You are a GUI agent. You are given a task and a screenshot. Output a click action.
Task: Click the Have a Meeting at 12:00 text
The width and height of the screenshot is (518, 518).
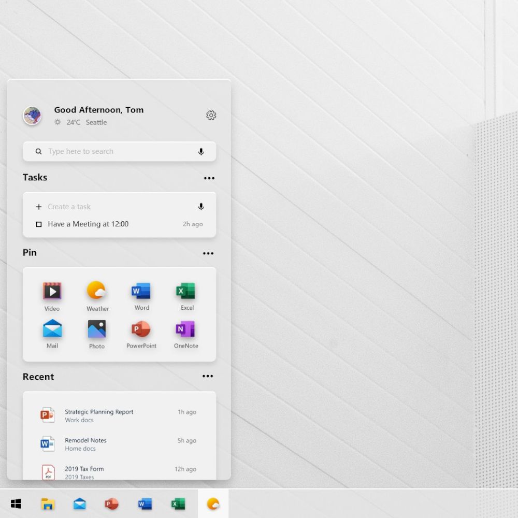(88, 224)
